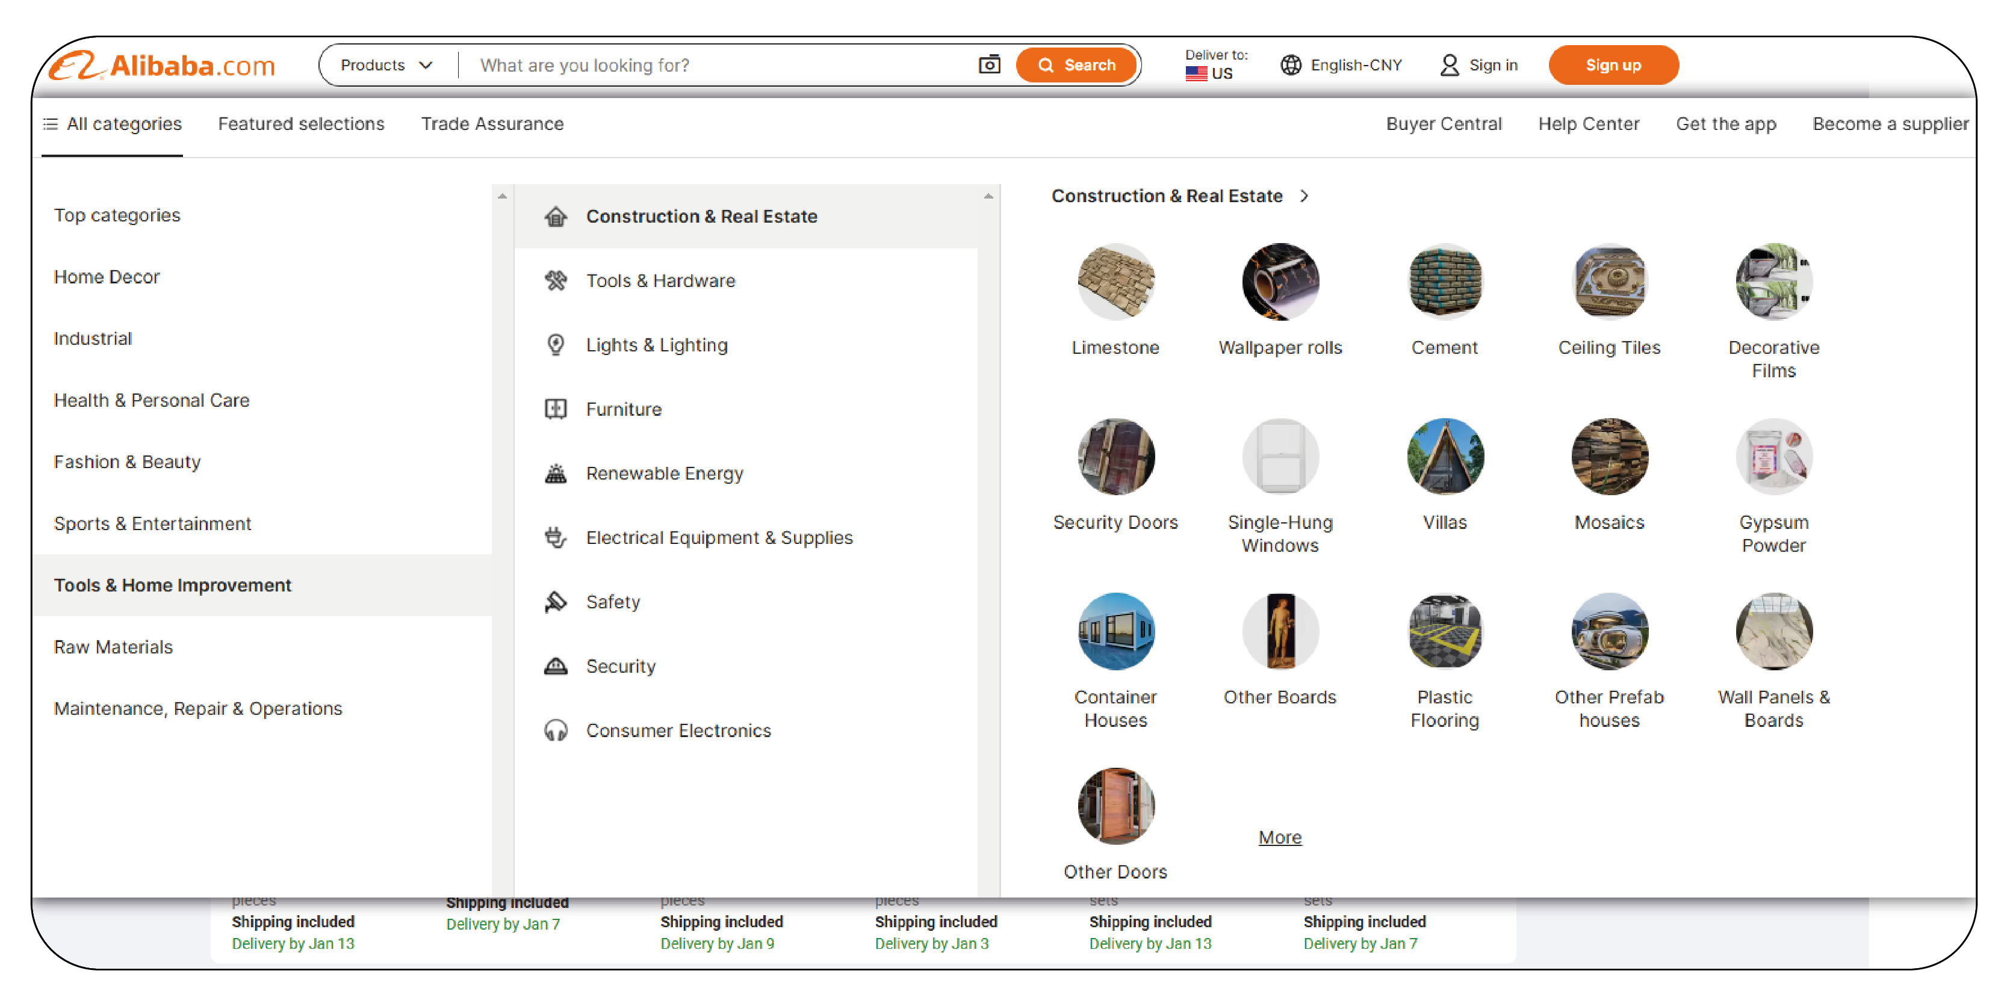Click the Security alarm icon
This screenshot has height=994, width=2004.
(x=556, y=666)
